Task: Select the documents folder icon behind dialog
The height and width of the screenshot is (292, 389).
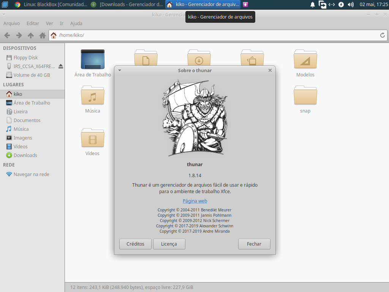Action: (145, 58)
